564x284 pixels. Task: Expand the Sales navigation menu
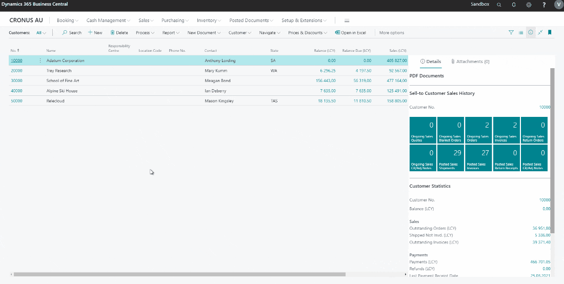tap(146, 21)
